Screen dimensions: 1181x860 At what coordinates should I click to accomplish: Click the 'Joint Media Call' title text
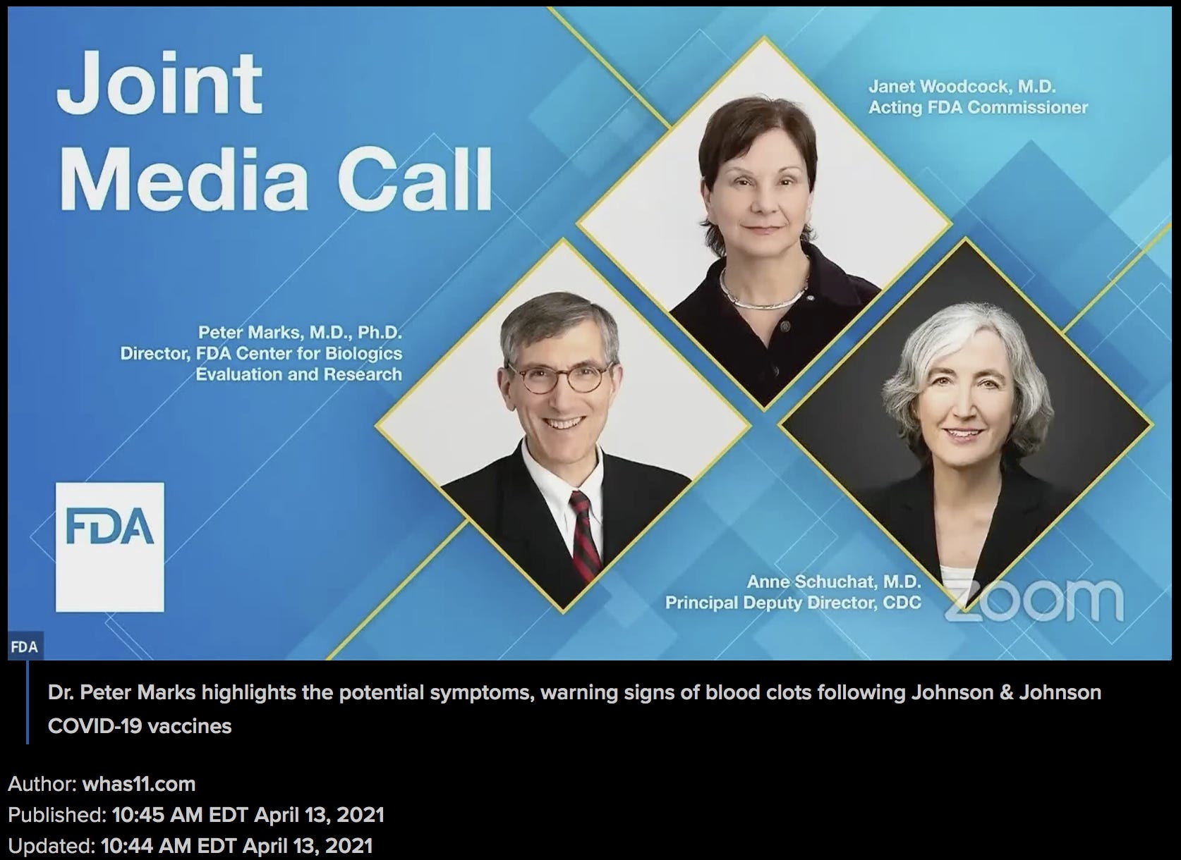(274, 132)
